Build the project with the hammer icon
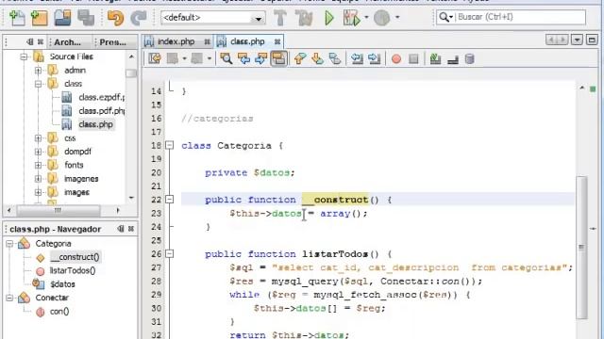This screenshot has height=339, width=604. coord(280,18)
